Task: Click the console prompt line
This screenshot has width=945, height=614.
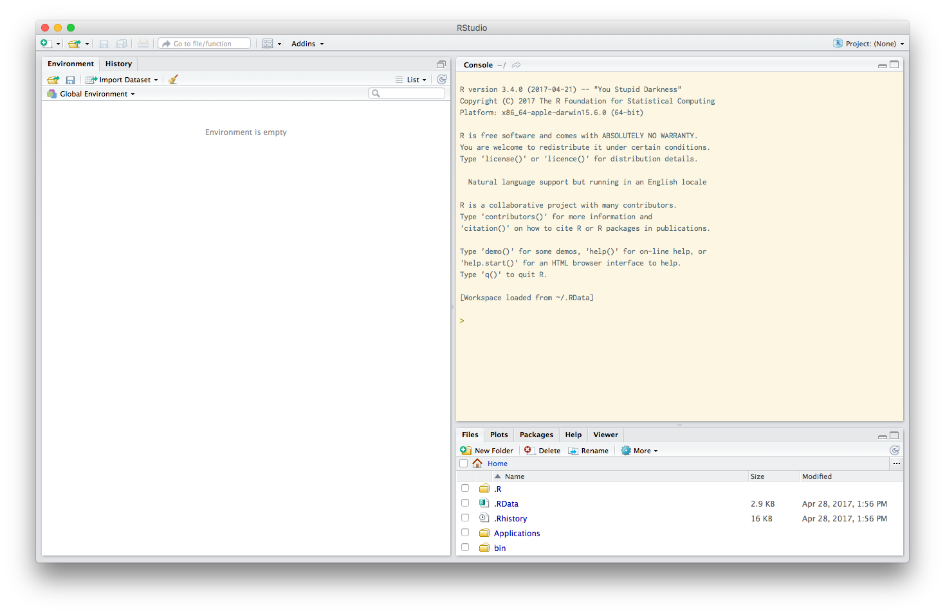Action: point(679,321)
